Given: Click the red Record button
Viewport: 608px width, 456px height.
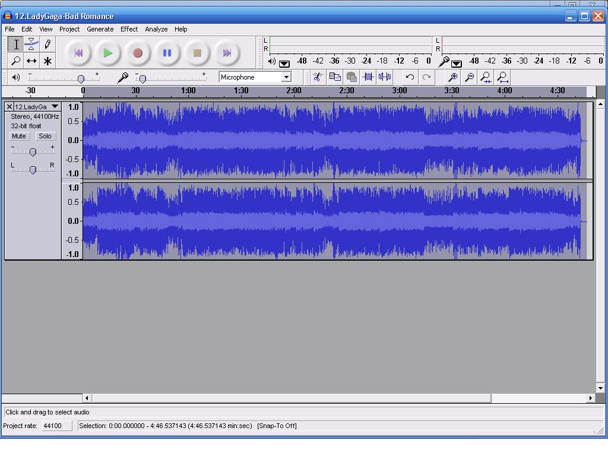Looking at the screenshot, I should [137, 53].
